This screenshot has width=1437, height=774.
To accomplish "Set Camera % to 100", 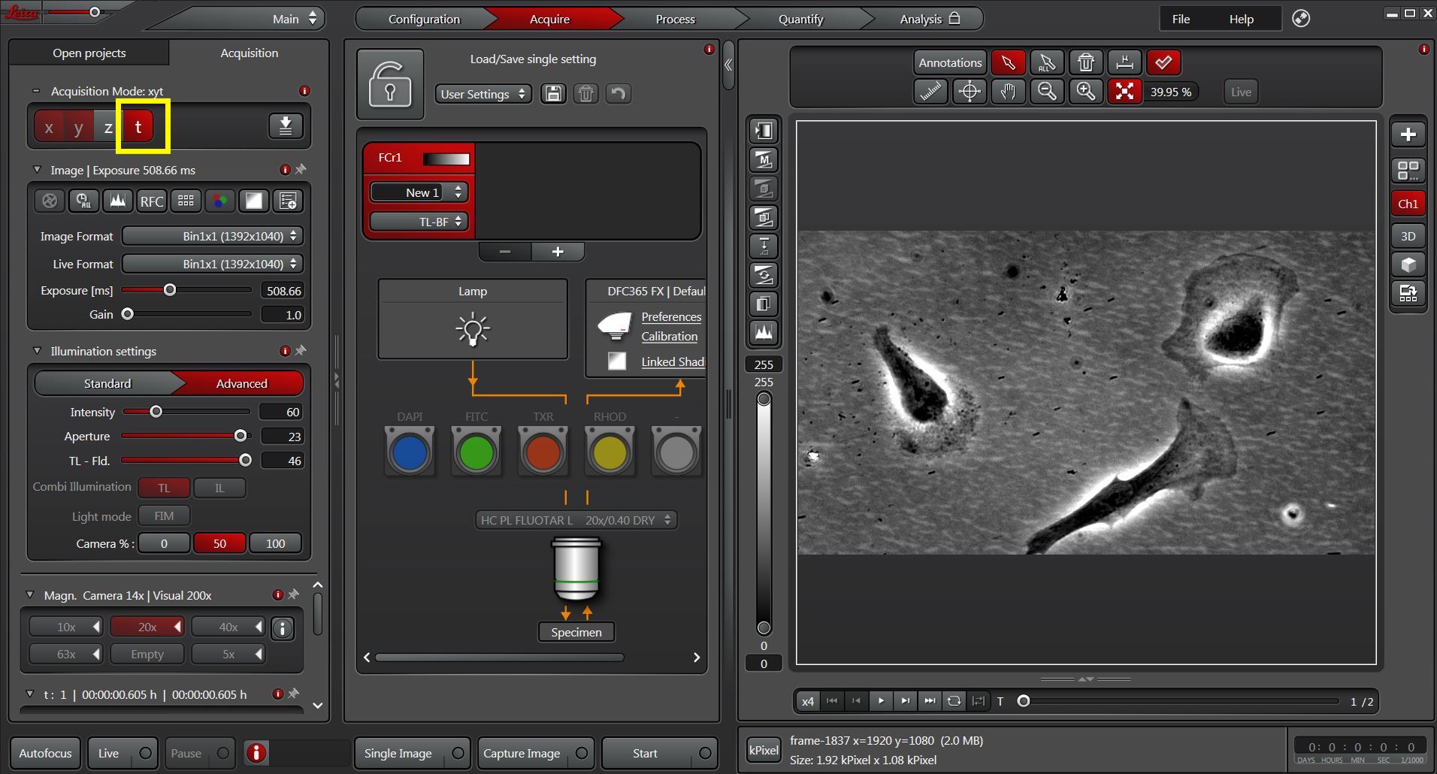I will click(x=275, y=543).
